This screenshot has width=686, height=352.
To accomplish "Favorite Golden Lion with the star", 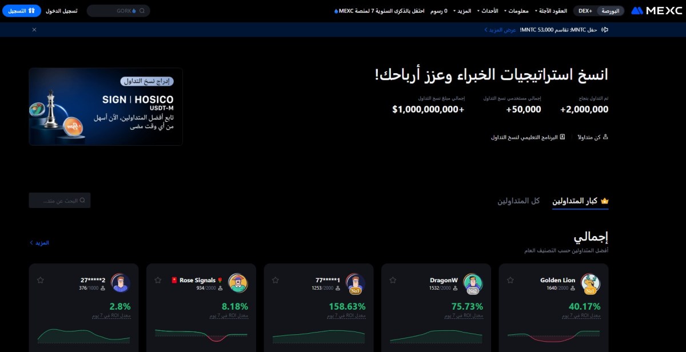I will pyautogui.click(x=510, y=280).
